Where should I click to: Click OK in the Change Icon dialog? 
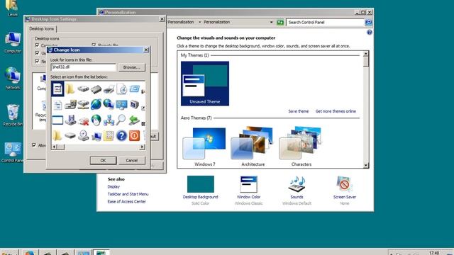pos(103,161)
